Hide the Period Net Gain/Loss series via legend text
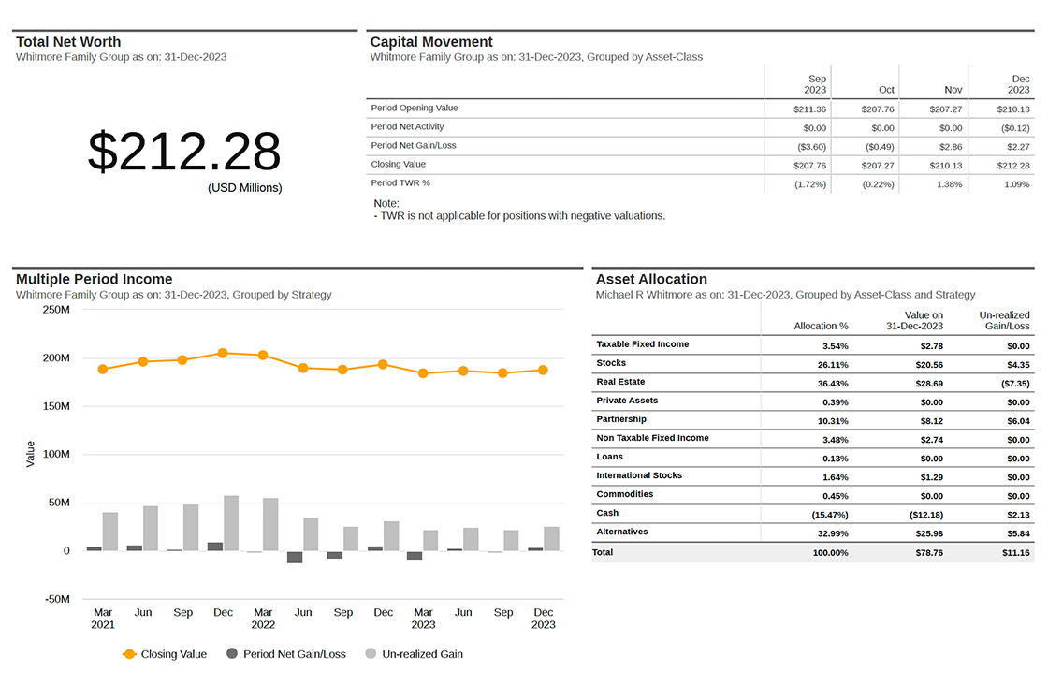1048x700 pixels. 294,654
